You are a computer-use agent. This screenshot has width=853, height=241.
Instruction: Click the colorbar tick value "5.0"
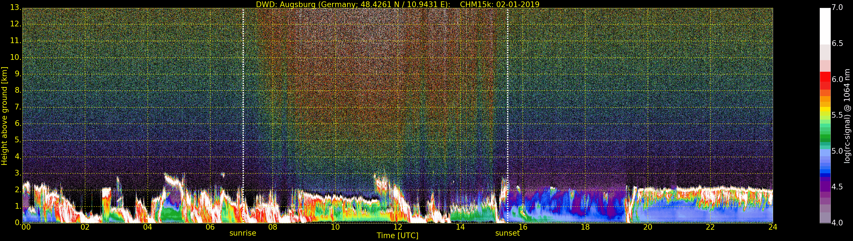pyautogui.click(x=837, y=151)
